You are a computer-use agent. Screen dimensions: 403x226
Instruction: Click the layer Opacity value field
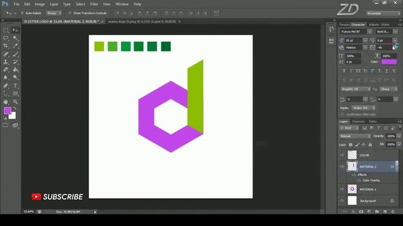[x=390, y=136]
